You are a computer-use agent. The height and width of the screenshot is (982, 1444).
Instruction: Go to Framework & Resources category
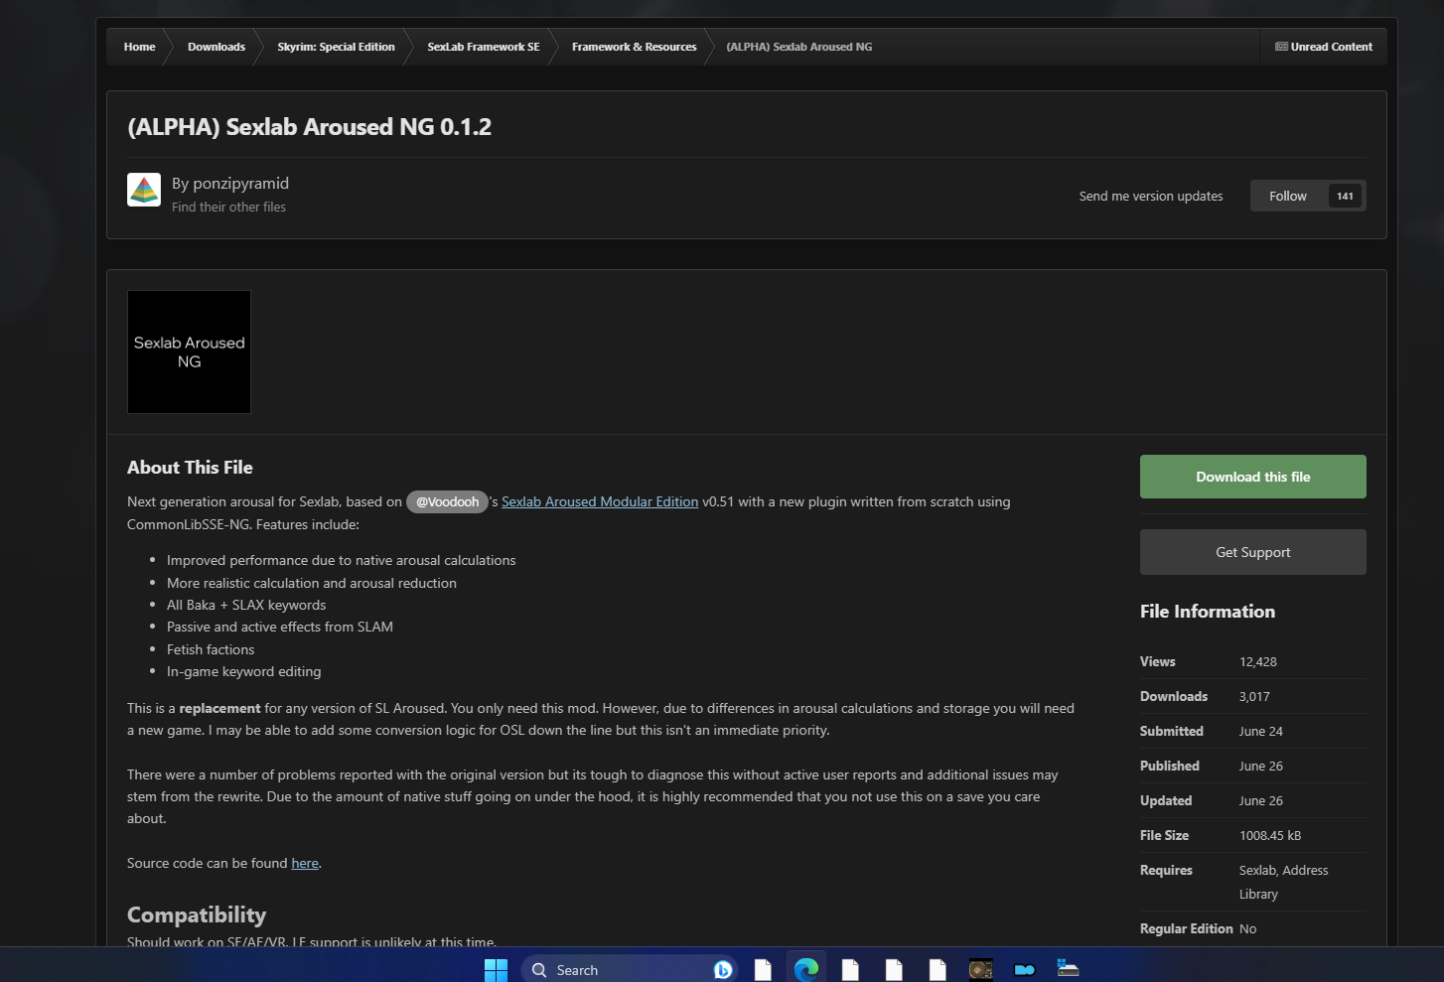coord(635,47)
